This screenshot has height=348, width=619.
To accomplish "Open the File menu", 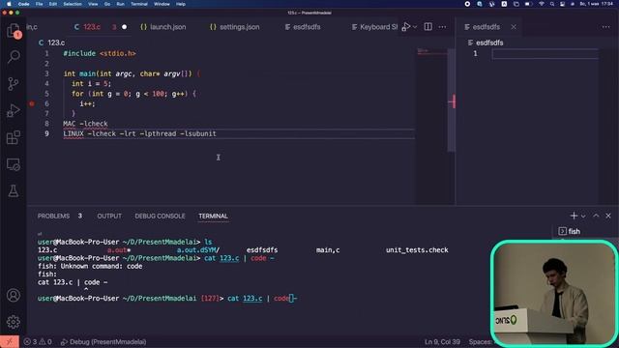I will click(x=39, y=4).
